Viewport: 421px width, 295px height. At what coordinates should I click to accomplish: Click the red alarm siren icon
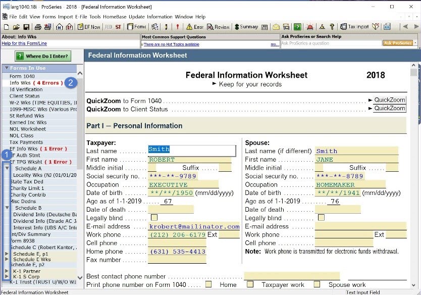(x=310, y=27)
